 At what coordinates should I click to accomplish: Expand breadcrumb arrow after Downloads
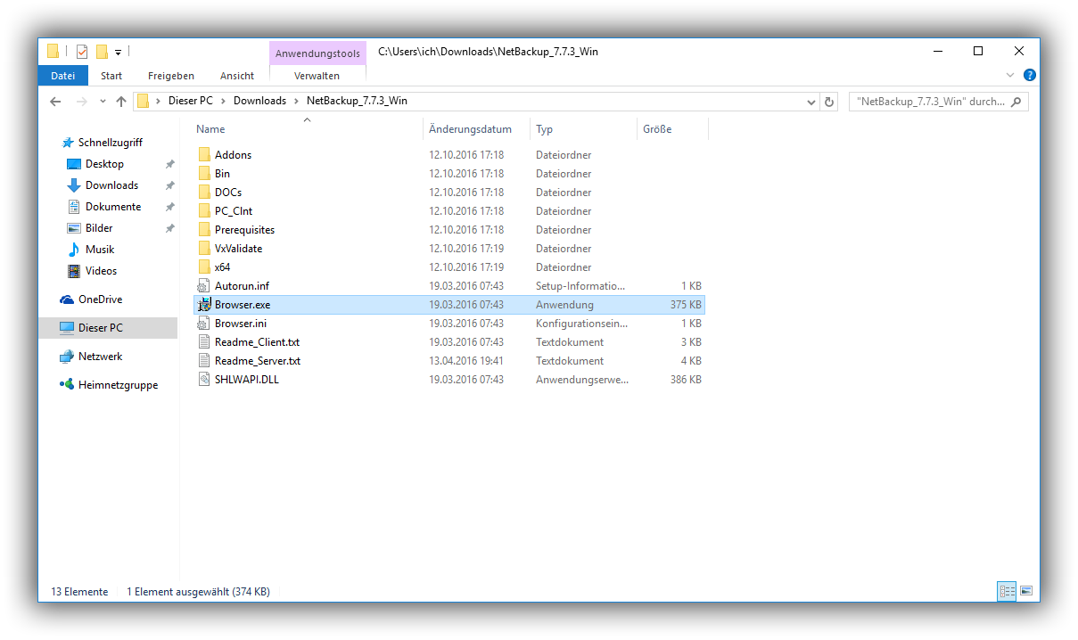[296, 102]
